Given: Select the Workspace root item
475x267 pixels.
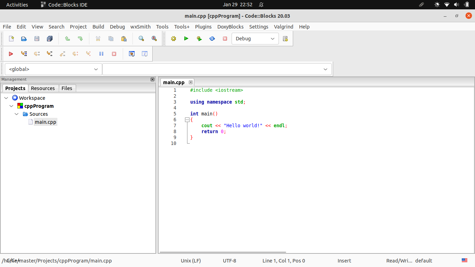Looking at the screenshot, I should pos(32,98).
